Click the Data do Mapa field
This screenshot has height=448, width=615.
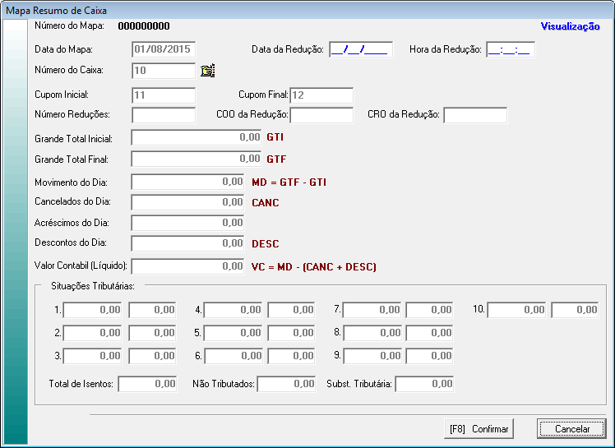coord(164,49)
